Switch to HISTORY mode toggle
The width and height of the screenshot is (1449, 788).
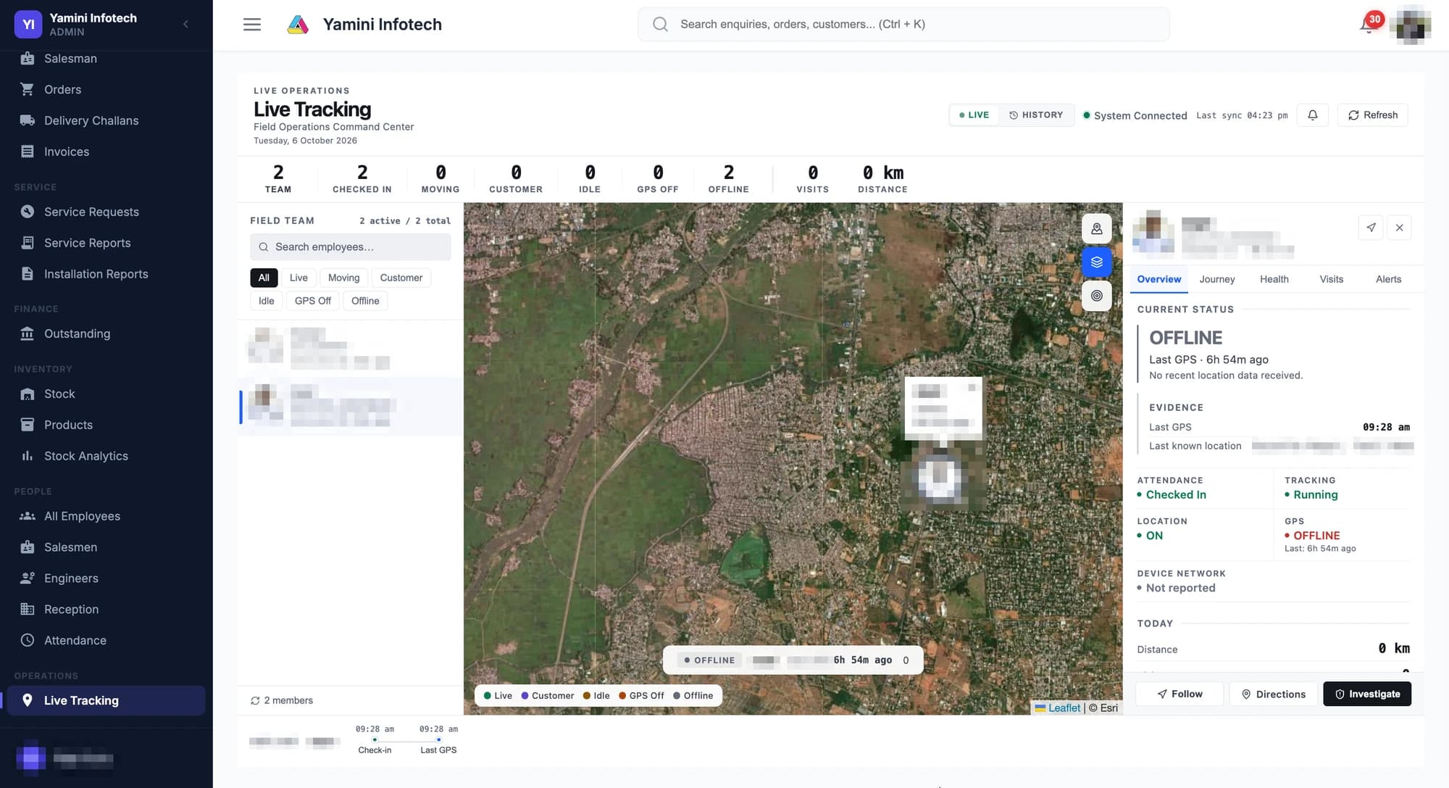pyautogui.click(x=1036, y=115)
